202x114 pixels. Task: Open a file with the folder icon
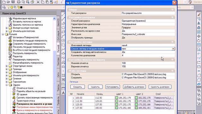coord(9,2)
